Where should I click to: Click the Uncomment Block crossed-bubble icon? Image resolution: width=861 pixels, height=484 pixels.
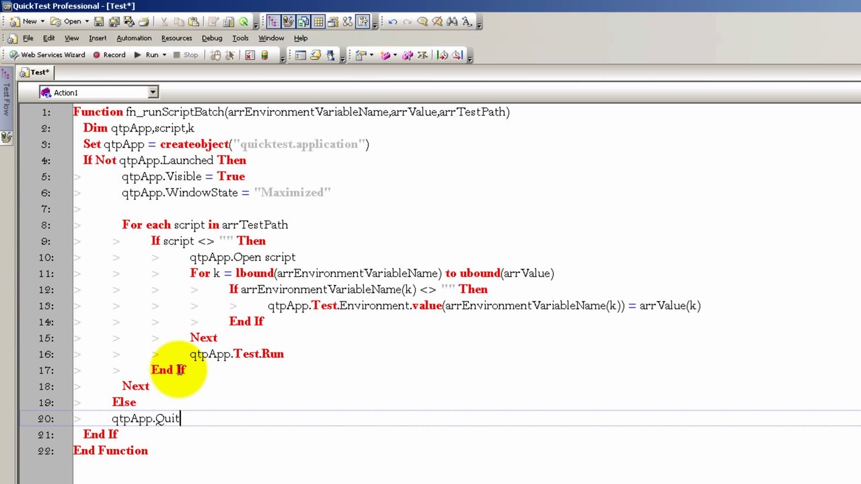click(437, 22)
